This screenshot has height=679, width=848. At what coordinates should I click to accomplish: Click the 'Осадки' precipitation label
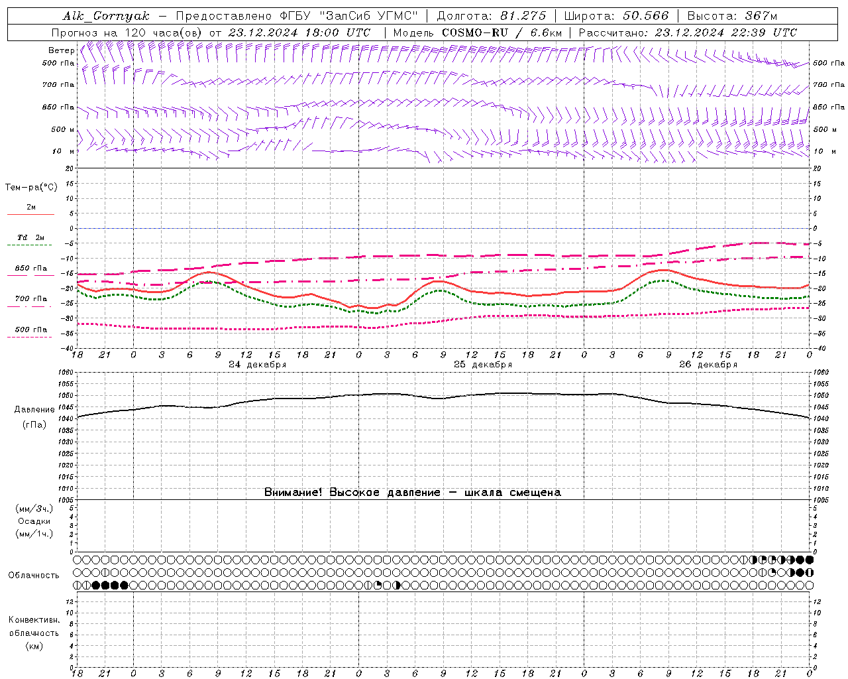(x=34, y=521)
